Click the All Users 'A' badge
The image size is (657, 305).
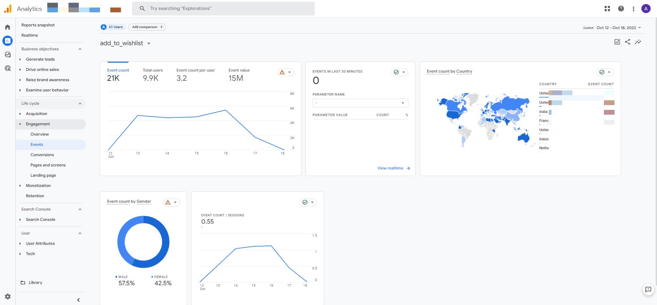tap(104, 27)
